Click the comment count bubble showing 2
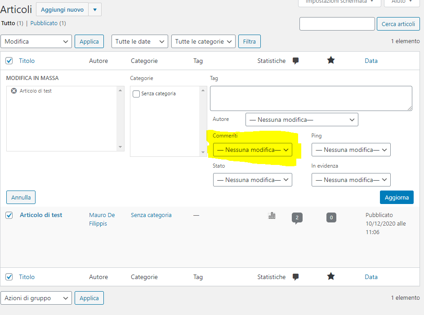The width and height of the screenshot is (424, 315). [x=296, y=218]
